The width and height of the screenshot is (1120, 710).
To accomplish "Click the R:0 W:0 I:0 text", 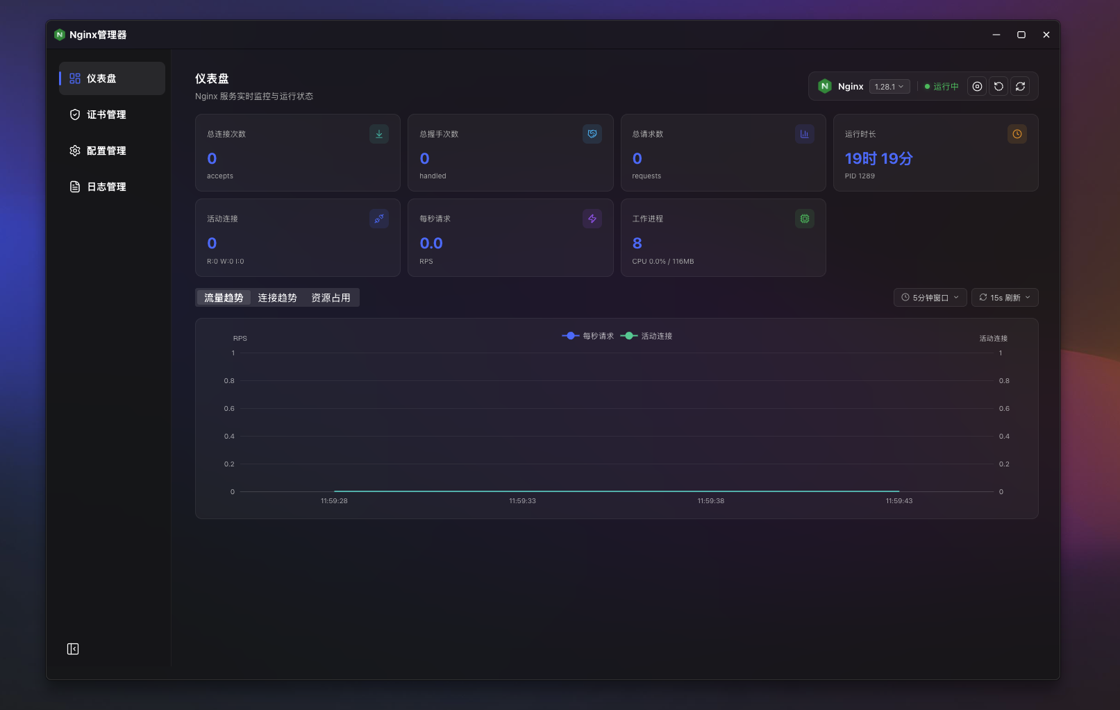I will pos(226,262).
